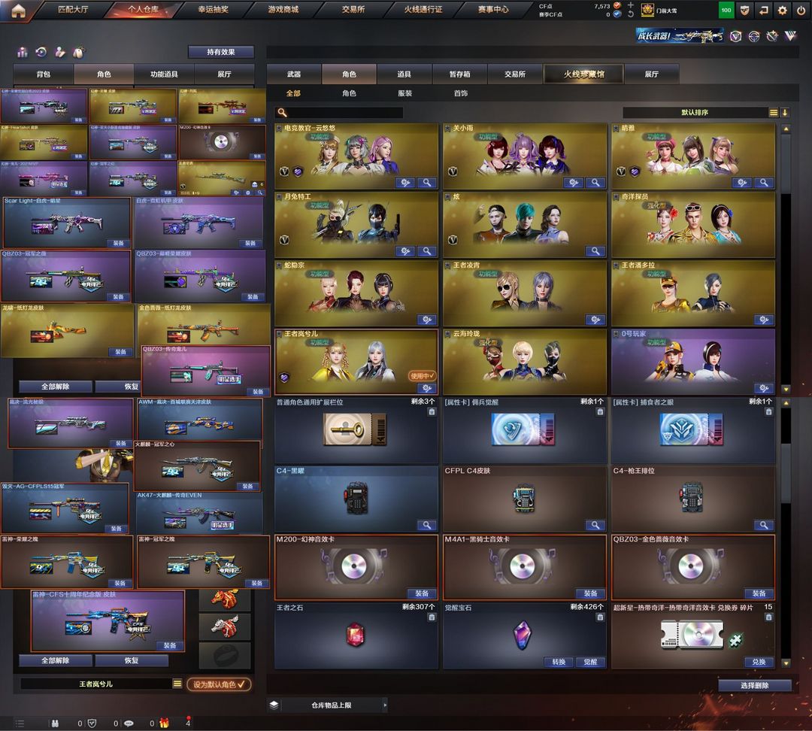Preview 炫 with its magnifier icon

click(595, 251)
